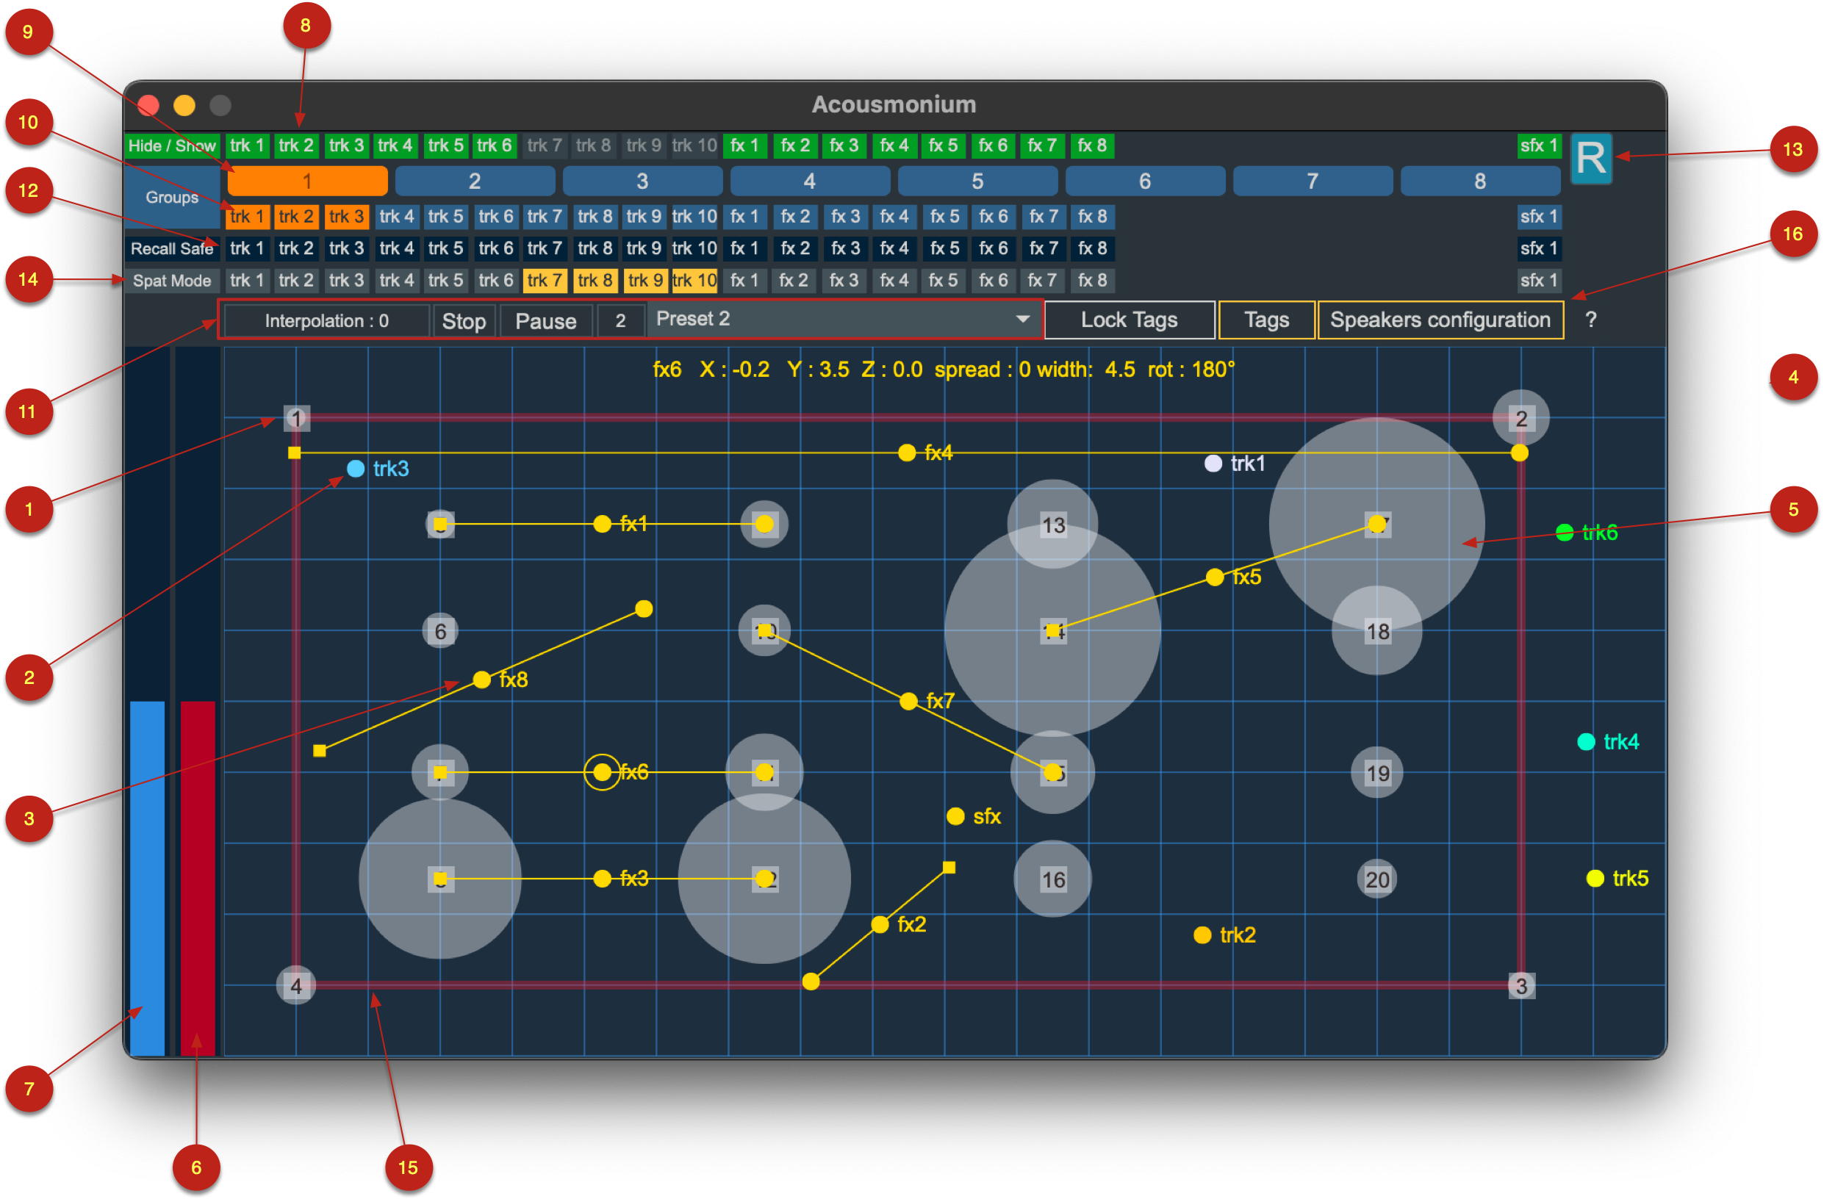Enable Recall Safe for trk 1
The image size is (1824, 1199).
(247, 248)
